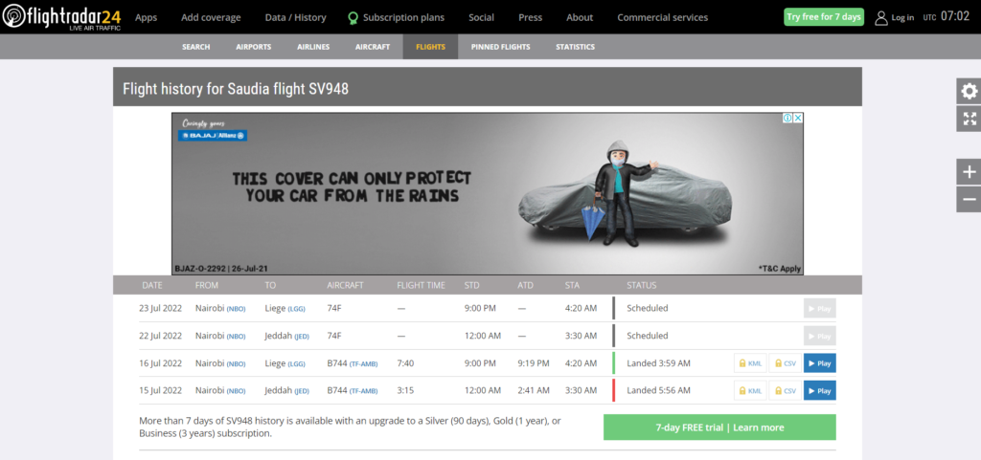Open the Data / History menu
Viewport: 981px width, 460px height.
coord(295,17)
